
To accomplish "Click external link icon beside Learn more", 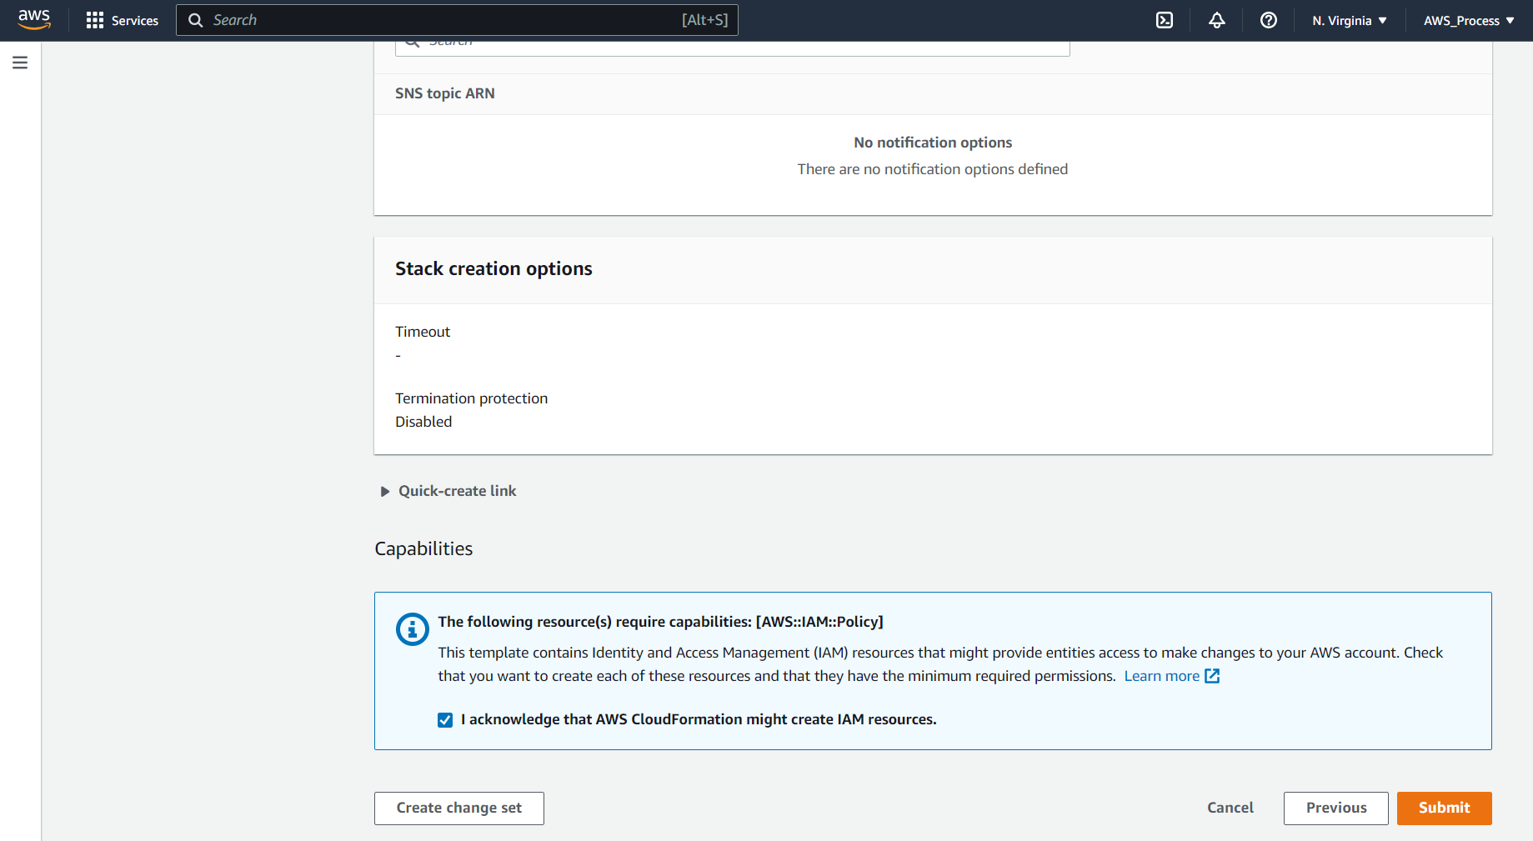I will [x=1212, y=676].
